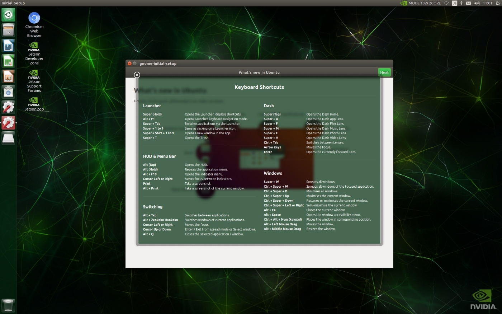The width and height of the screenshot is (502, 314).
Task: Click the green Next button
Action: click(384, 72)
